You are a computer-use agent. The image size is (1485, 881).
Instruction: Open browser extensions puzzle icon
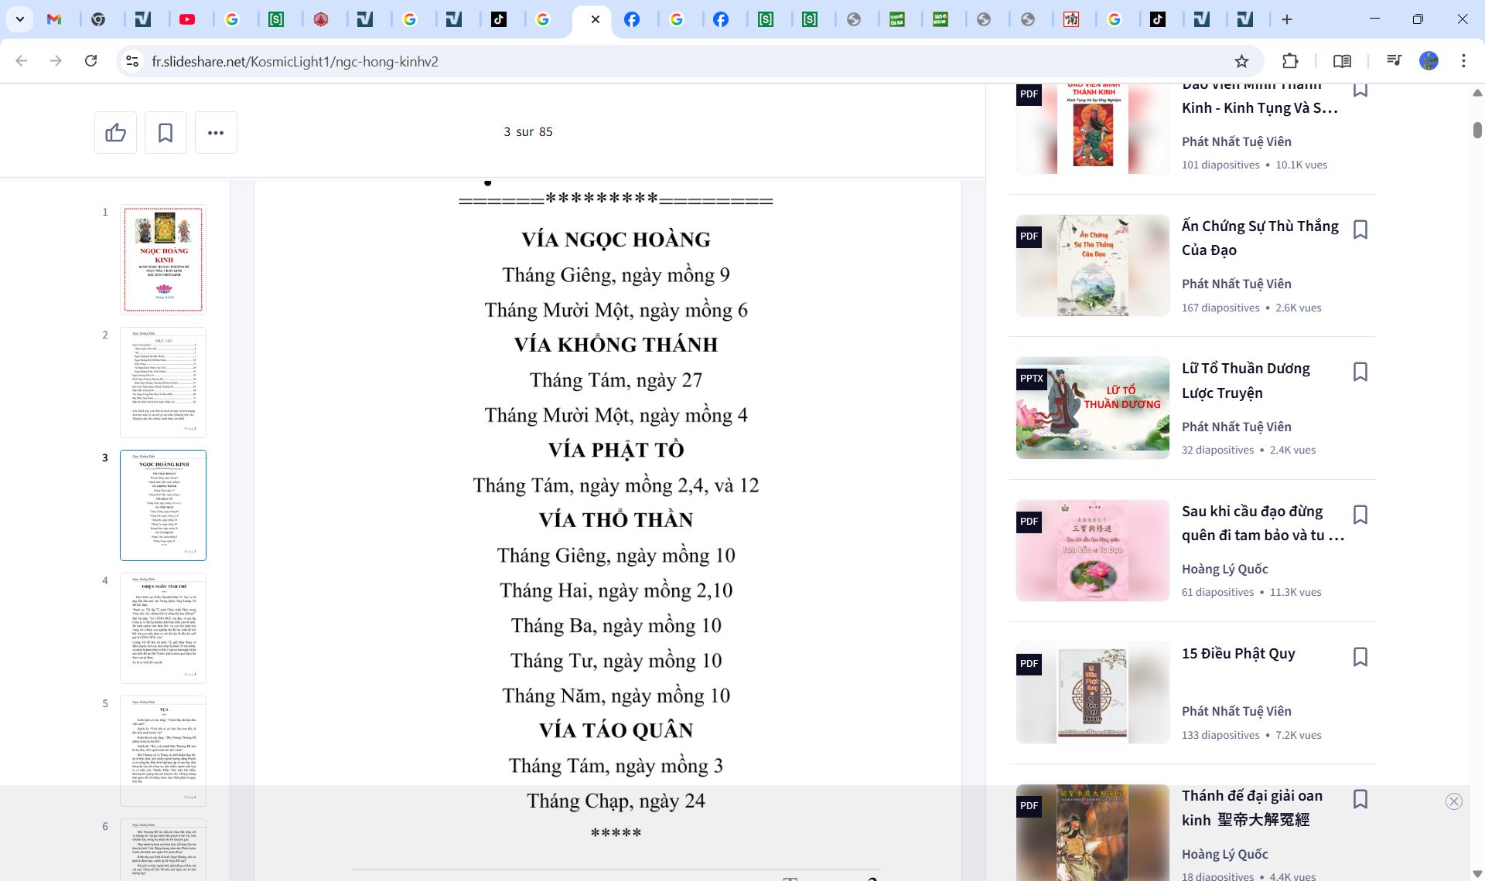1290,61
